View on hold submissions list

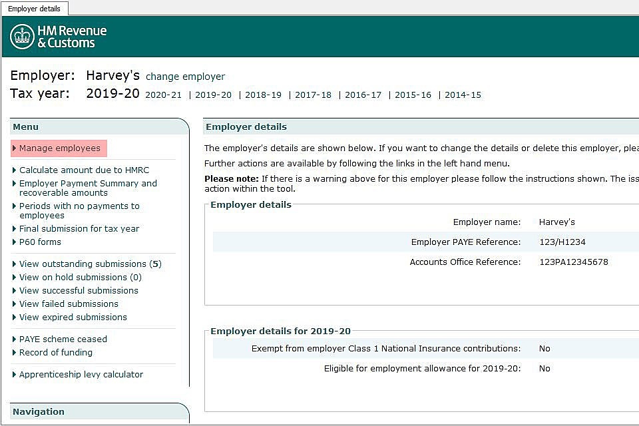80,278
